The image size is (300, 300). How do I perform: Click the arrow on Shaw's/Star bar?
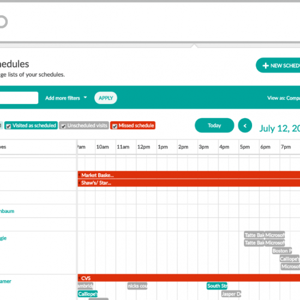click(x=79, y=183)
